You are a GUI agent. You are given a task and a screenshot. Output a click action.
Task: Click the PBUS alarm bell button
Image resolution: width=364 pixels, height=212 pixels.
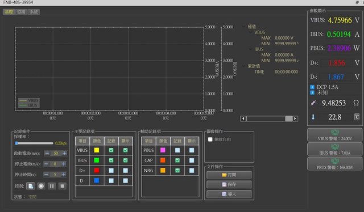(x=335, y=164)
